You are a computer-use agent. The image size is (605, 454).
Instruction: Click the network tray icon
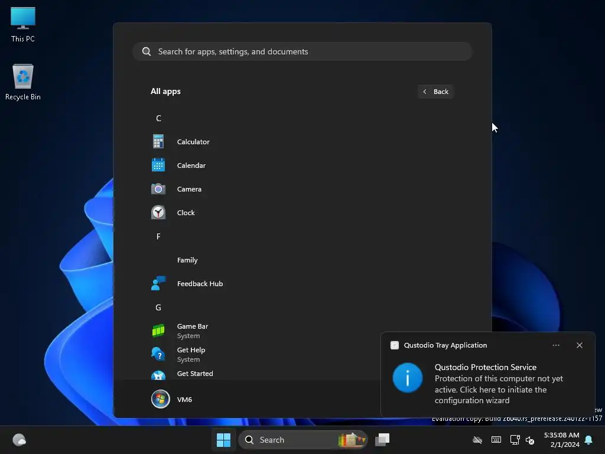pos(515,440)
